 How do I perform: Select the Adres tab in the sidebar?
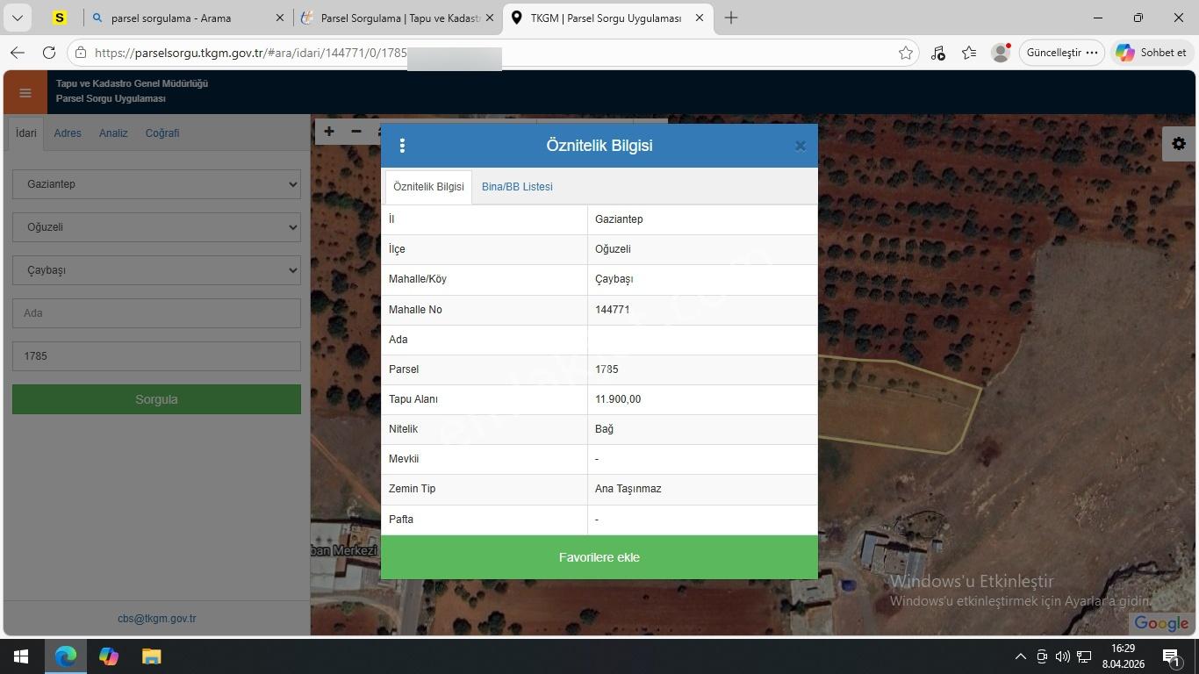(68, 133)
